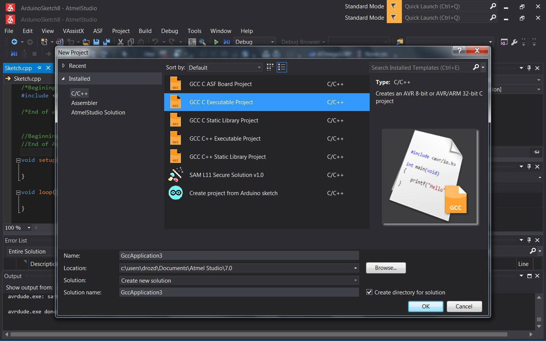This screenshot has width=546, height=341.
Task: Open the Build menu
Action: click(x=145, y=31)
